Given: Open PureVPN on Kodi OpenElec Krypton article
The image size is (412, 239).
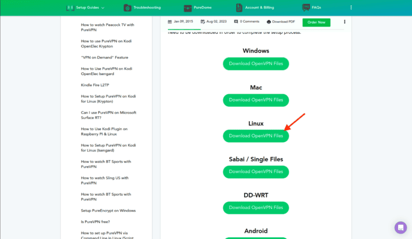Looking at the screenshot, I should coord(106,43).
